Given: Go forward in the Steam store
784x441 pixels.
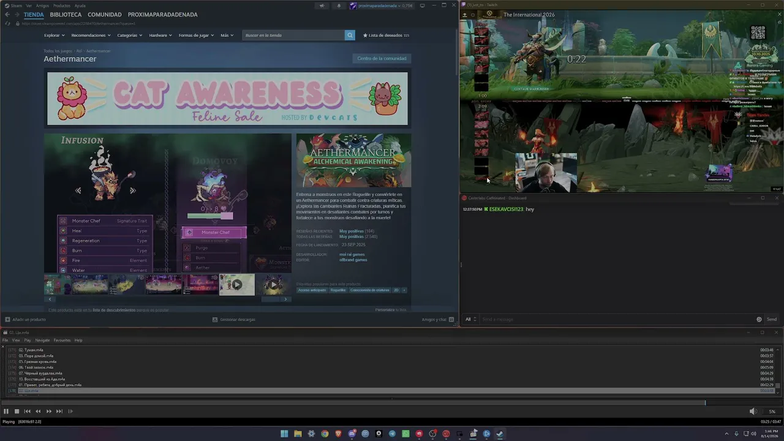Looking at the screenshot, I should [17, 15].
